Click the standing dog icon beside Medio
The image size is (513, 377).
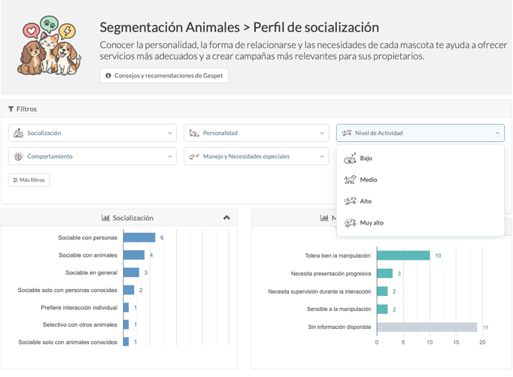click(350, 179)
